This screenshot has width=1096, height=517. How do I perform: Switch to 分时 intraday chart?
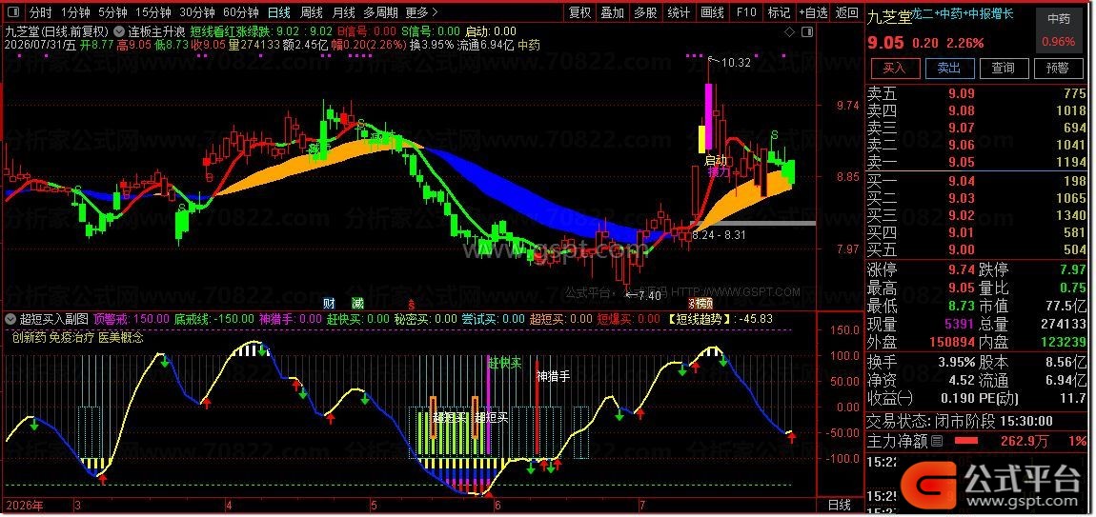41,12
